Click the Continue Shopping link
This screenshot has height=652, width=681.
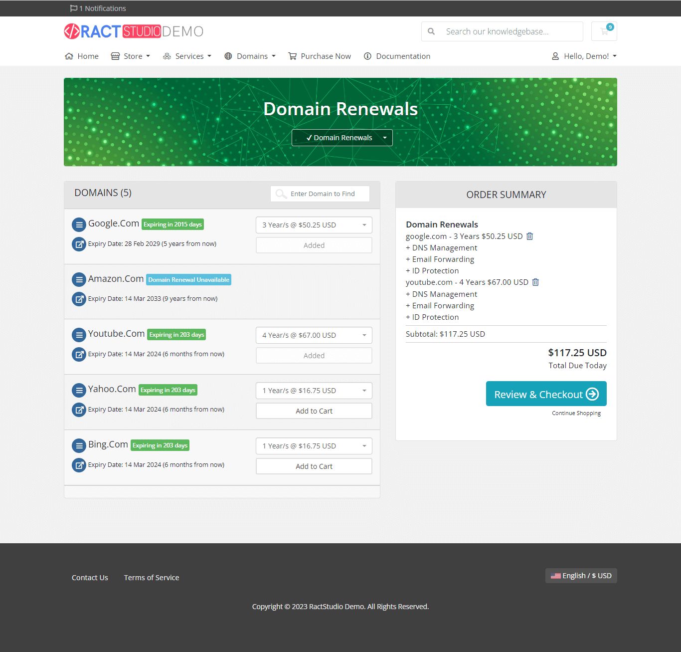pos(576,413)
